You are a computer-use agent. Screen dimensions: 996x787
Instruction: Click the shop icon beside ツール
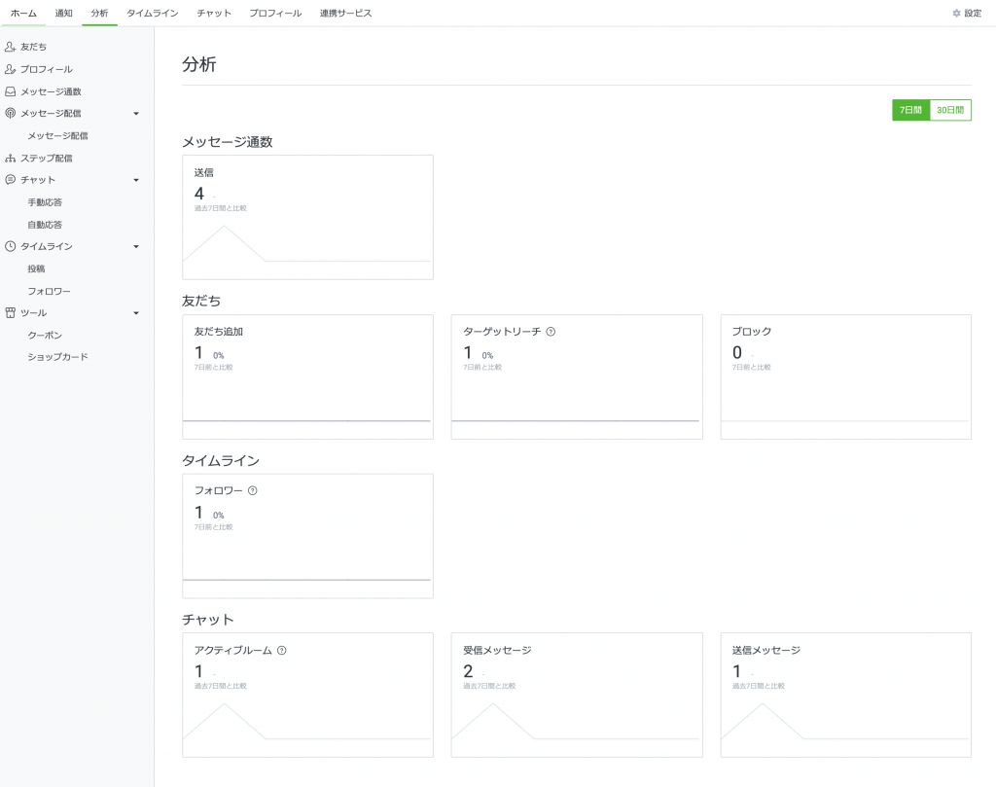coord(10,312)
